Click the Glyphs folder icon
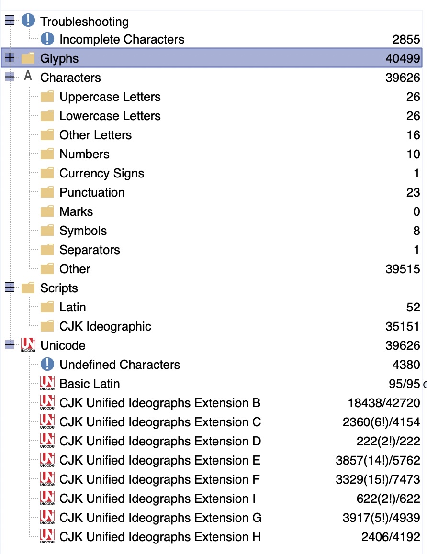 pyautogui.click(x=28, y=58)
